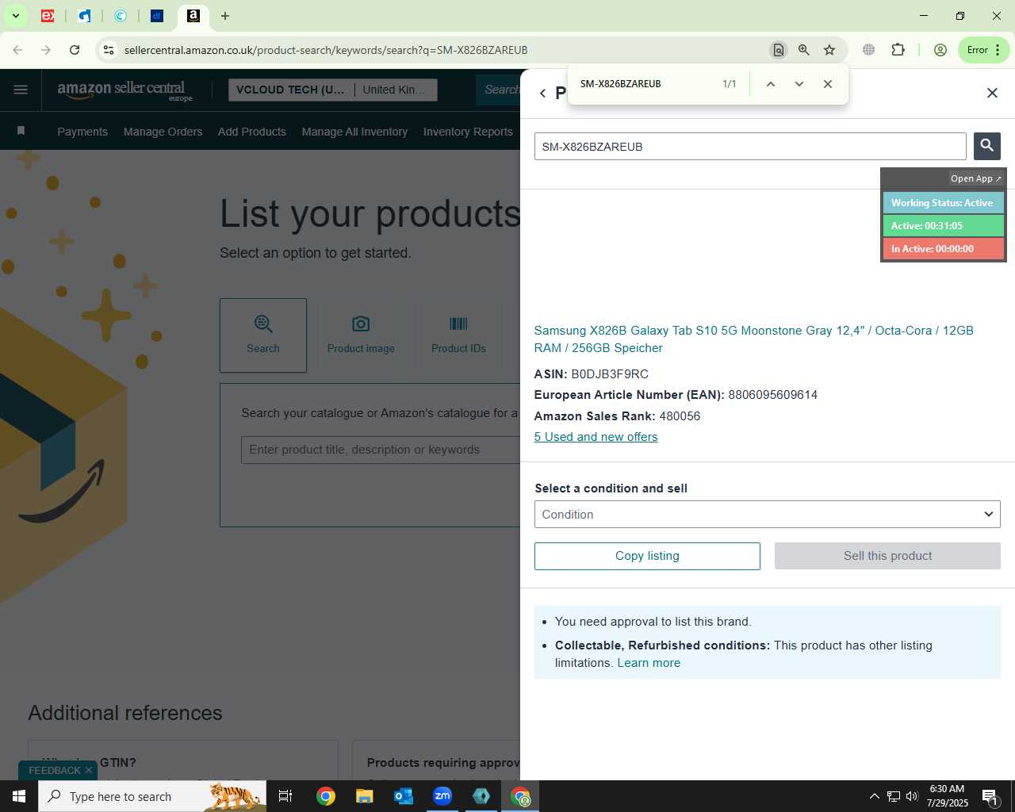Click the product keywords search field
Screen dimensions: 1015x812
point(381,450)
